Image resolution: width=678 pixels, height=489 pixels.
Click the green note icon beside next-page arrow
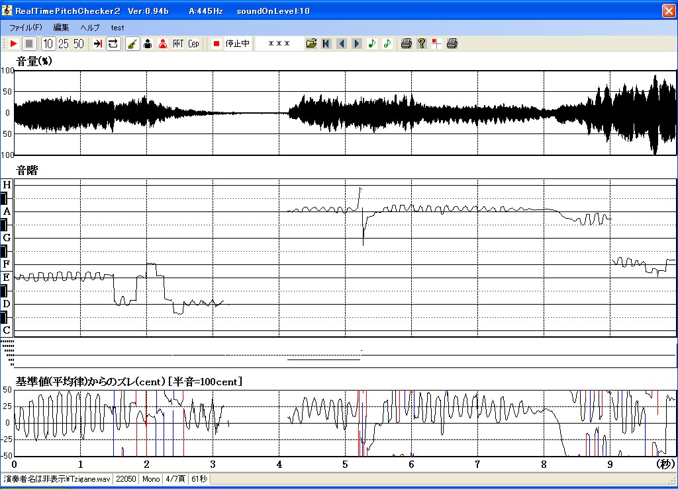point(372,44)
